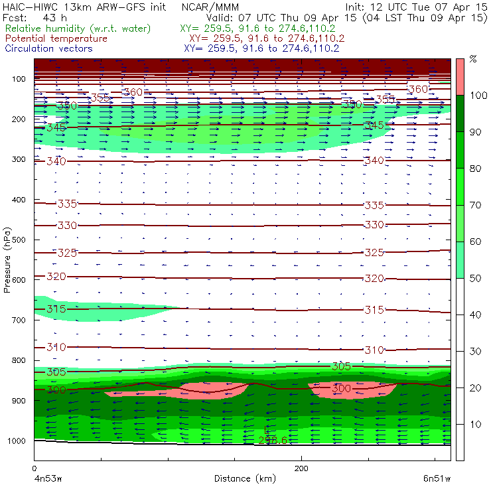
Task: Click the red XY= 259.5, 91.6 coordinates line
Action: click(267, 38)
